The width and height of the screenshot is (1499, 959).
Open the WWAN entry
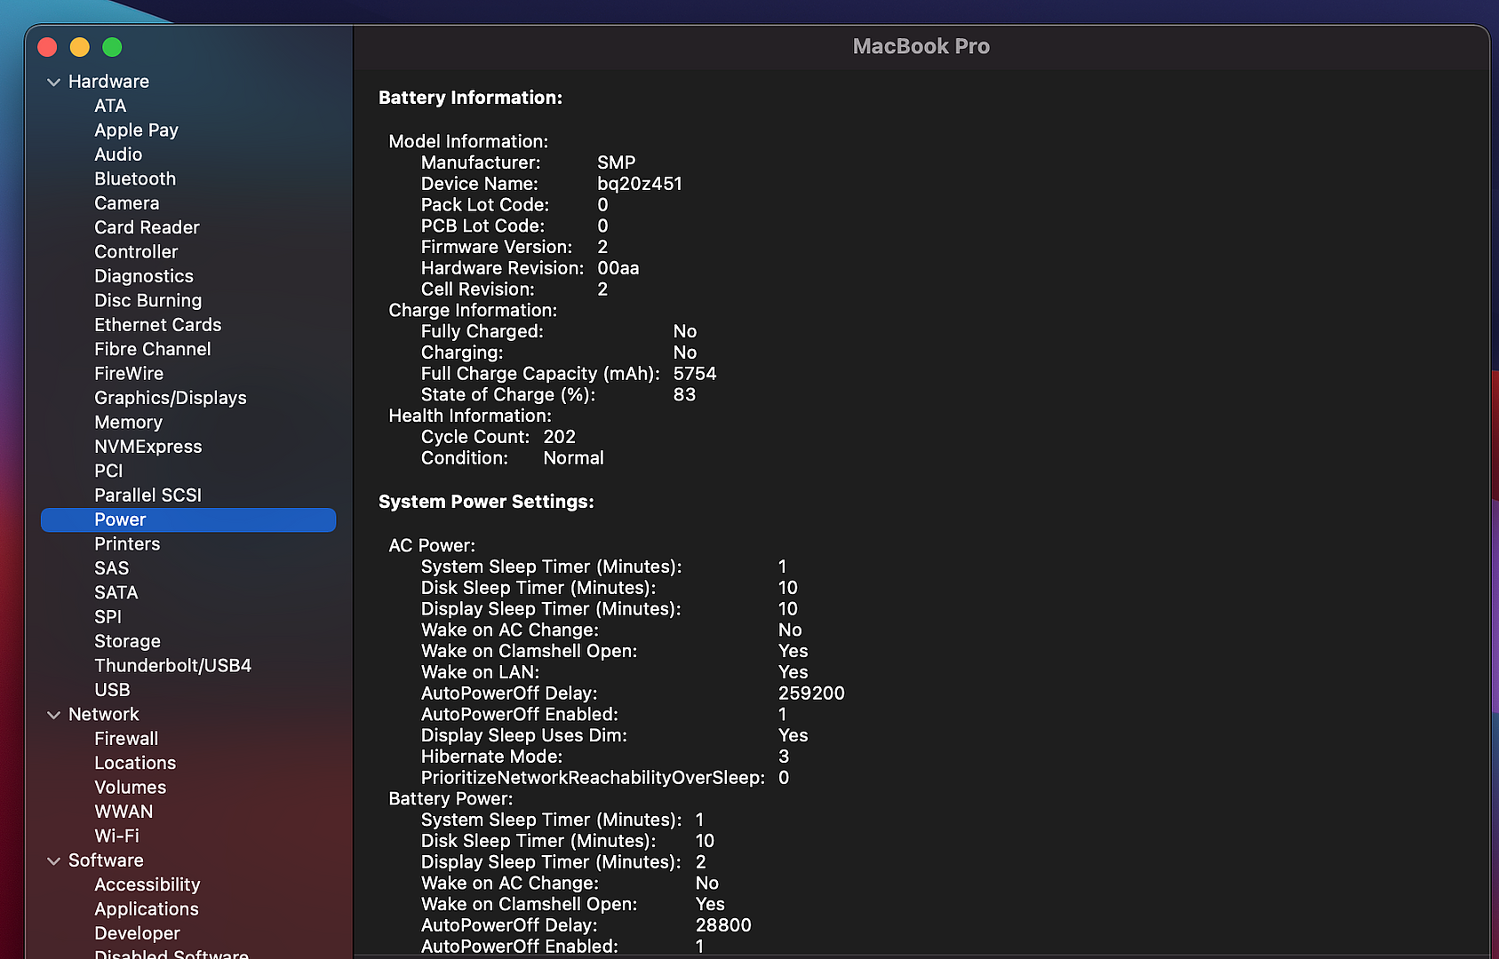coord(124,812)
